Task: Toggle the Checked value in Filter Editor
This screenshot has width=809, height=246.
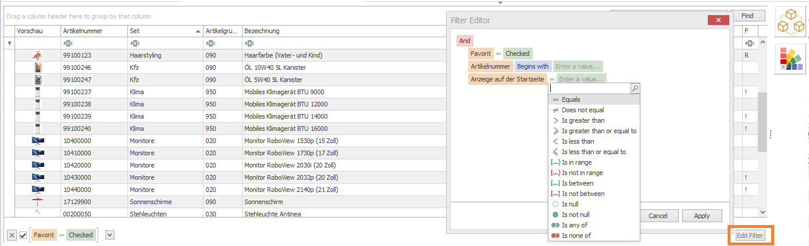Action: [517, 54]
